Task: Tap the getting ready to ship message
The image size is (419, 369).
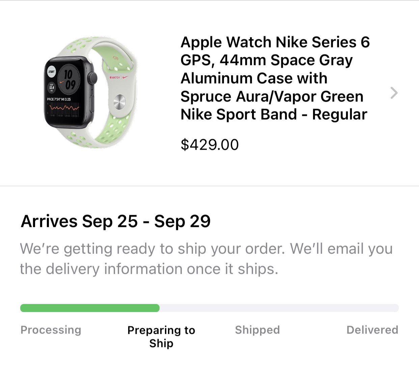Action: click(206, 259)
